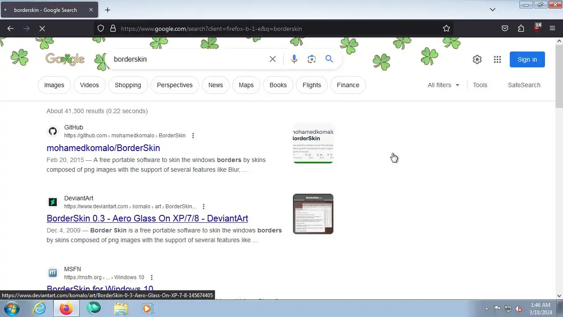The height and width of the screenshot is (317, 563).
Task: Click the Google logo
Action: point(65,59)
